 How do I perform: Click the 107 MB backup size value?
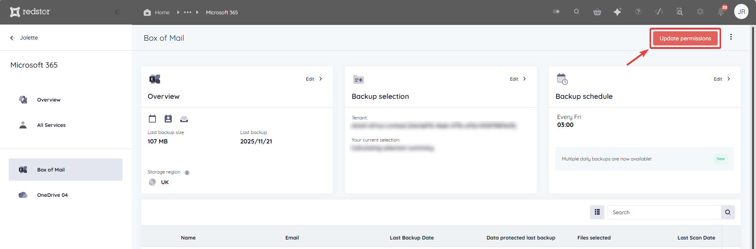[158, 141]
